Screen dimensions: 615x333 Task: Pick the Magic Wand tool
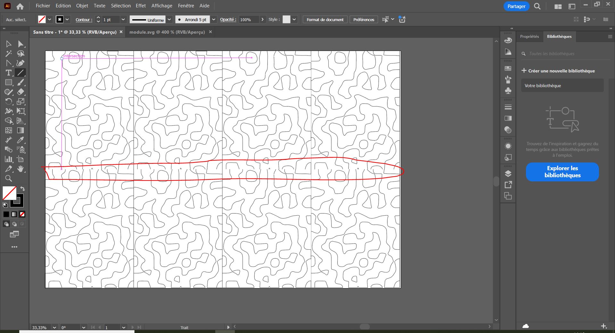[x=9, y=54]
